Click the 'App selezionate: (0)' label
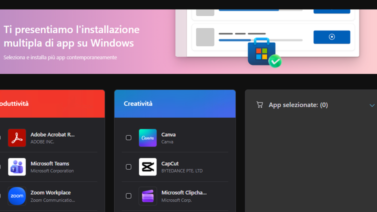This screenshot has height=212, width=377. click(298, 105)
